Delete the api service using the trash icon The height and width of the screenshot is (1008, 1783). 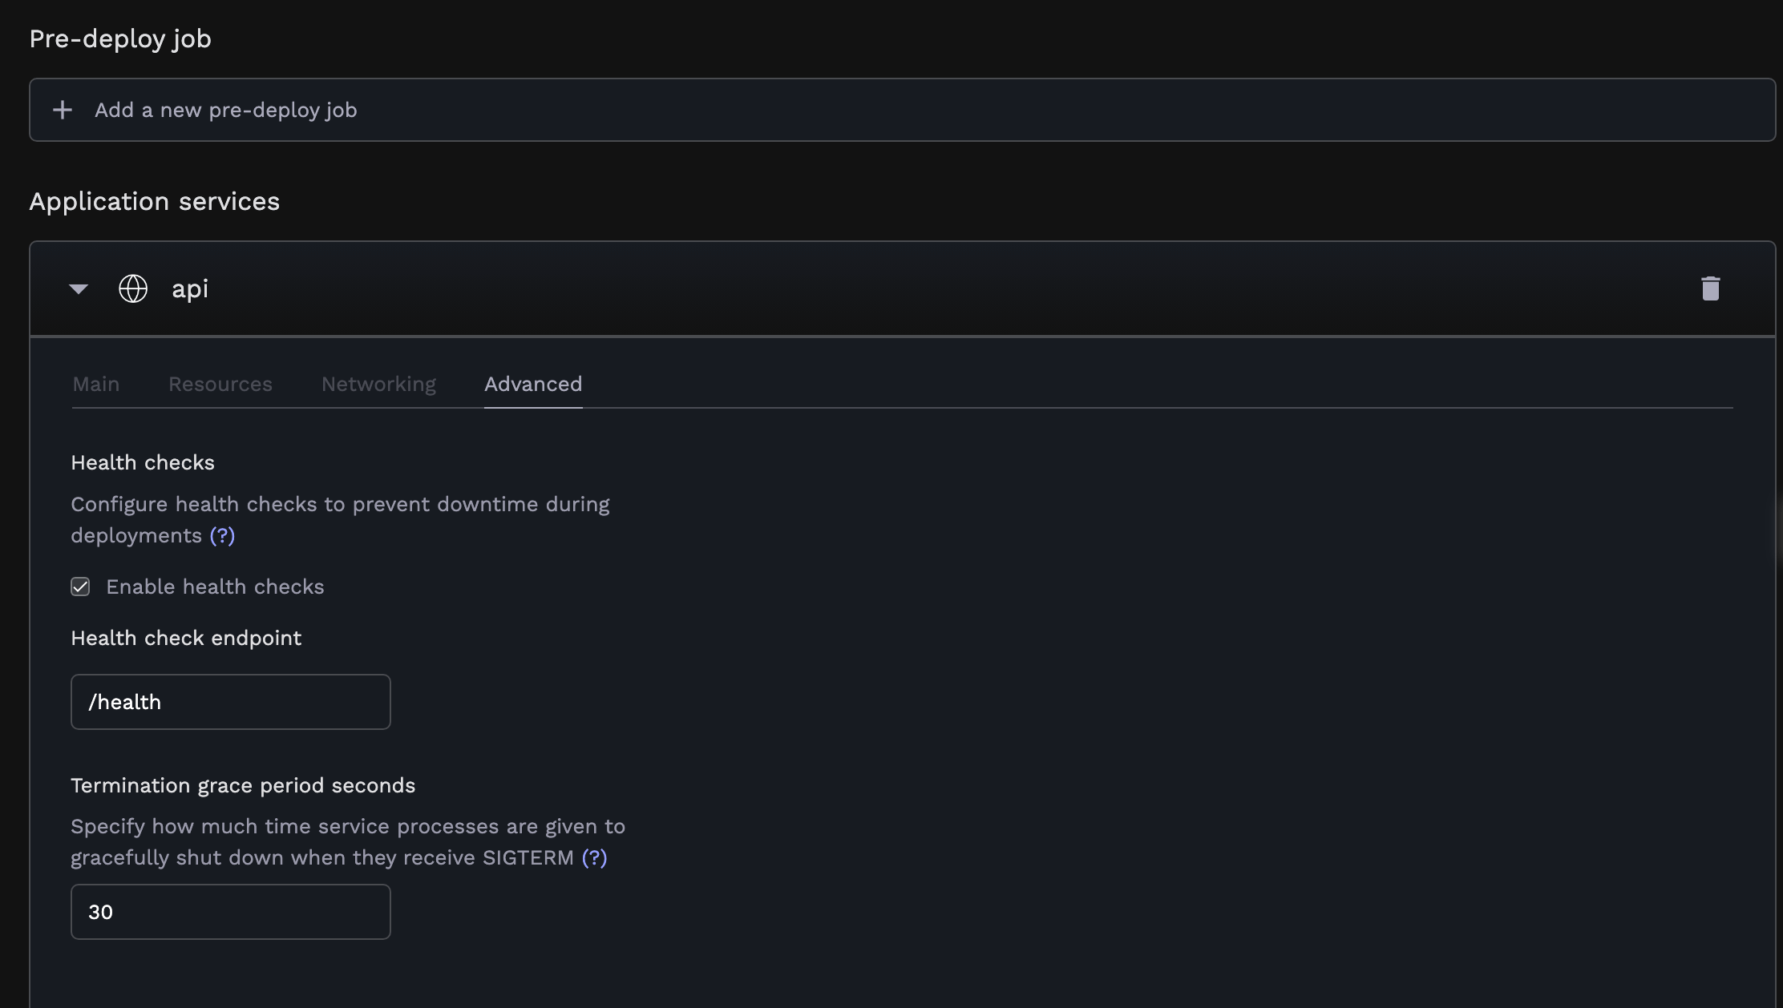click(1711, 288)
